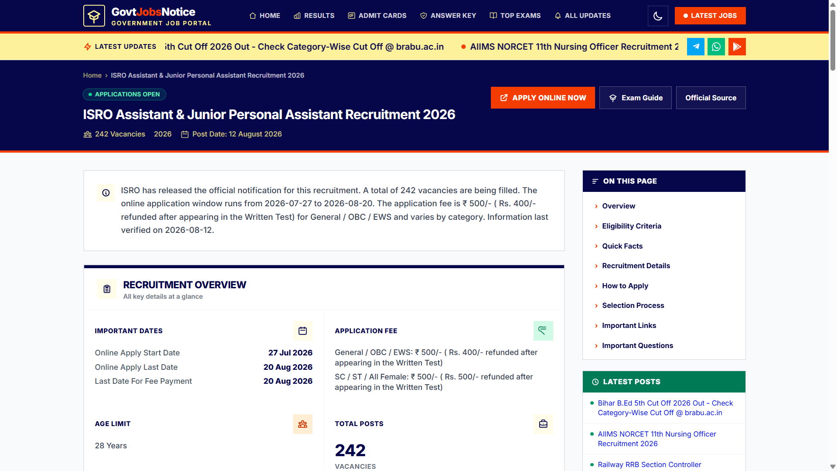Open the WhatsApp channel icon

pyautogui.click(x=716, y=47)
